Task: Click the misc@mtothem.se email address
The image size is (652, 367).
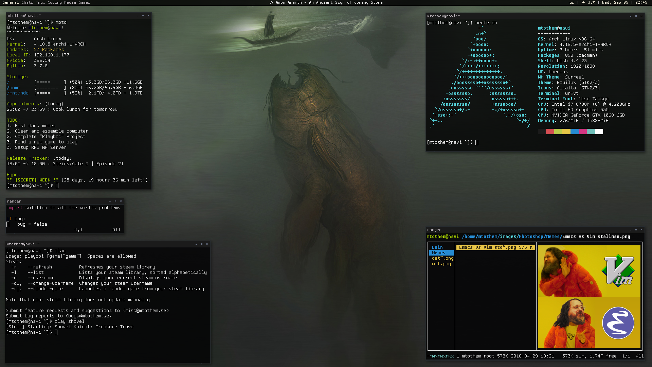Action: click(146, 311)
